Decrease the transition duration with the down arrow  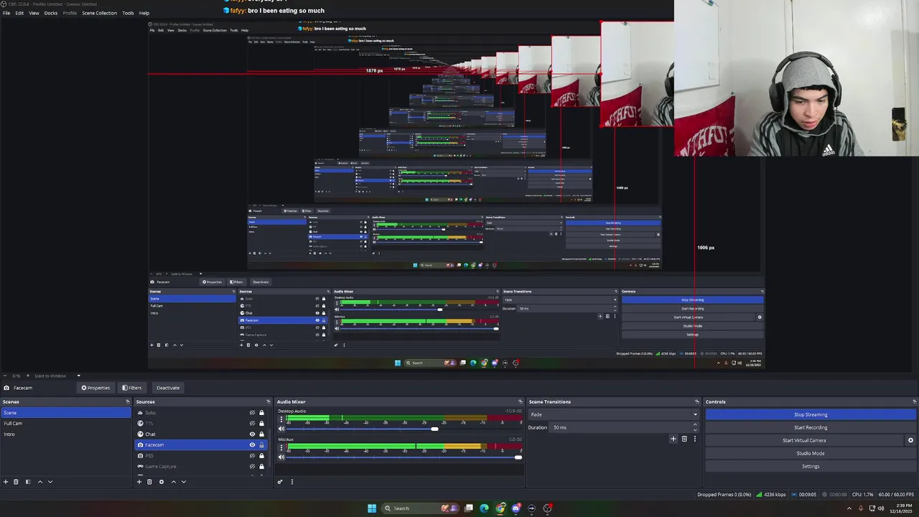pos(695,429)
